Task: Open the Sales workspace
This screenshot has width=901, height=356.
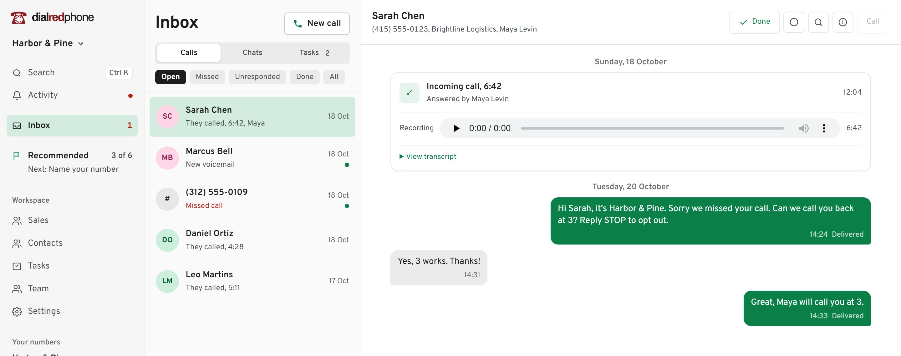Action: coord(72,220)
